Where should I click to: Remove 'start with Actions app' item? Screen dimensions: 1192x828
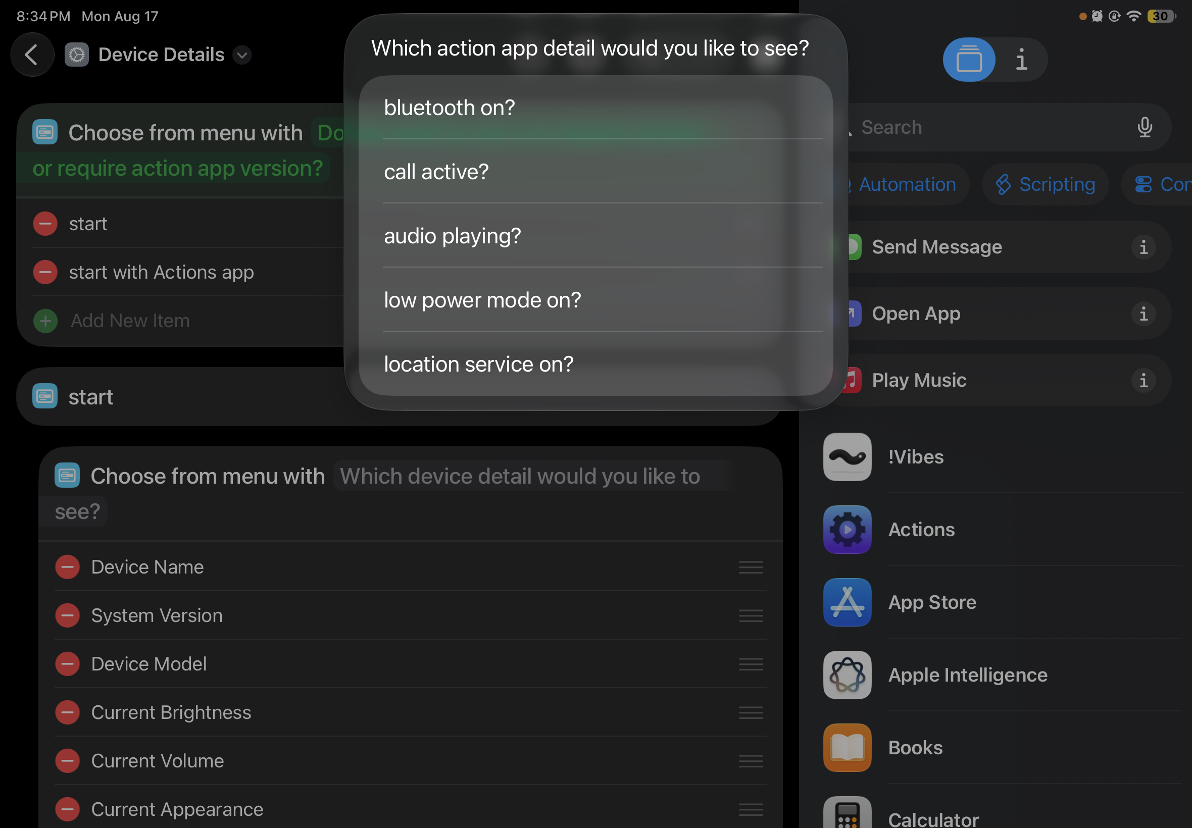pyautogui.click(x=45, y=272)
